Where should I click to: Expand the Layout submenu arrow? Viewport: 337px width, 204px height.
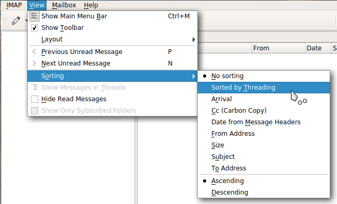click(x=194, y=39)
